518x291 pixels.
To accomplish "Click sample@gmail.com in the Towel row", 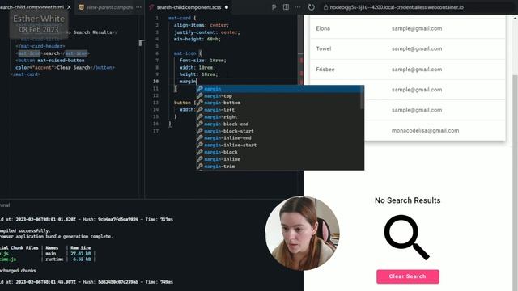I will point(417,48).
